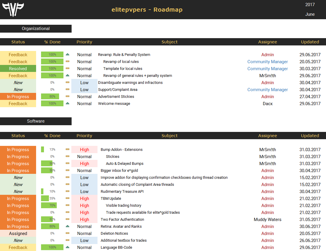Click the yellow dash icon in the TBM Update row

[x=67, y=198]
